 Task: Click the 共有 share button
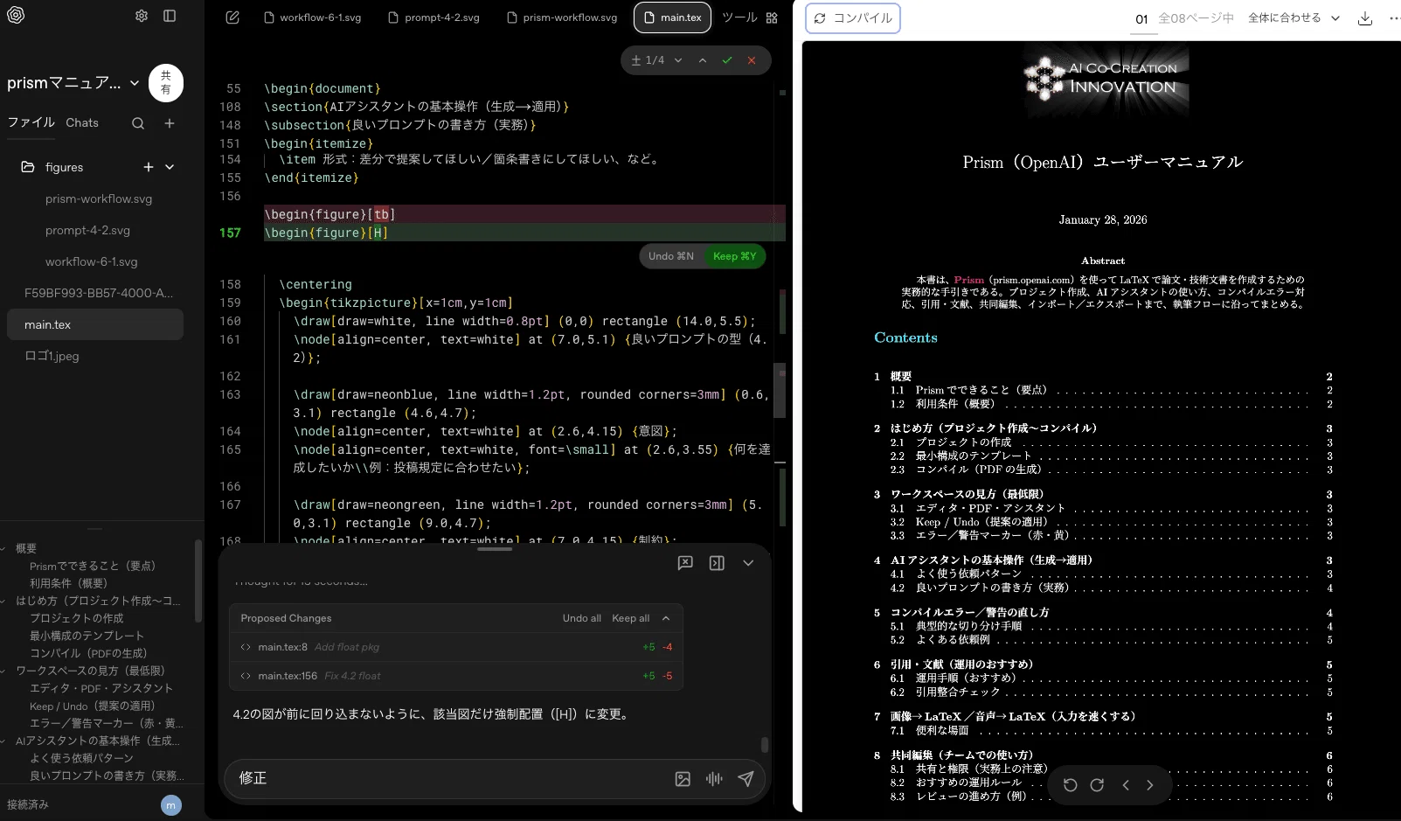[166, 83]
